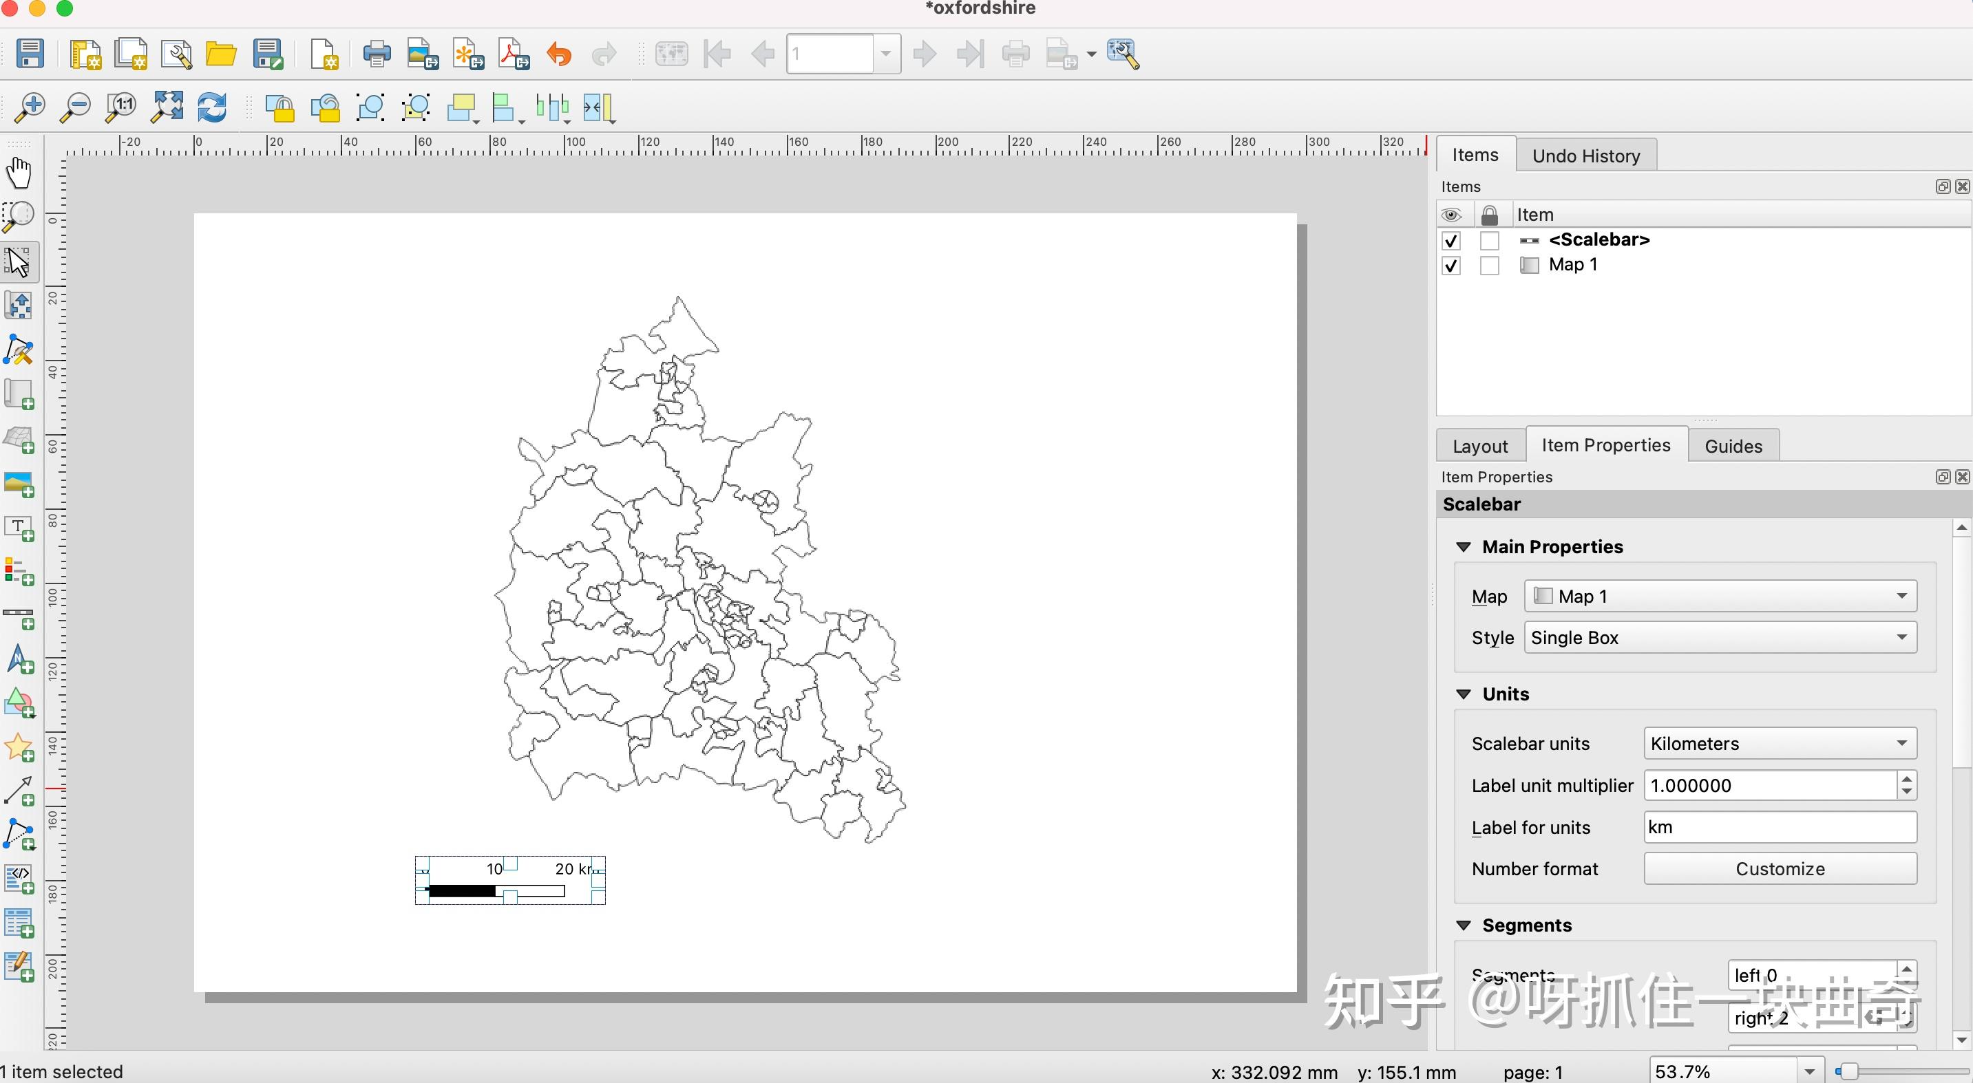Select the Add Picture tool
Image resolution: width=1973 pixels, height=1083 pixels.
19,484
